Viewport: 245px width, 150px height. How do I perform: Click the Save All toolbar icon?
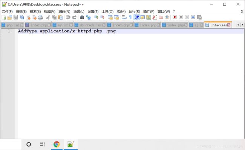point(22,17)
